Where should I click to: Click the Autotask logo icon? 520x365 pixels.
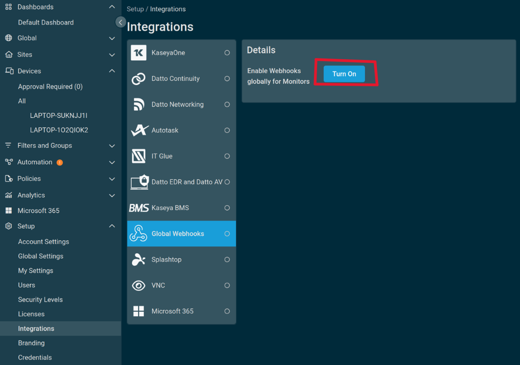pos(140,130)
